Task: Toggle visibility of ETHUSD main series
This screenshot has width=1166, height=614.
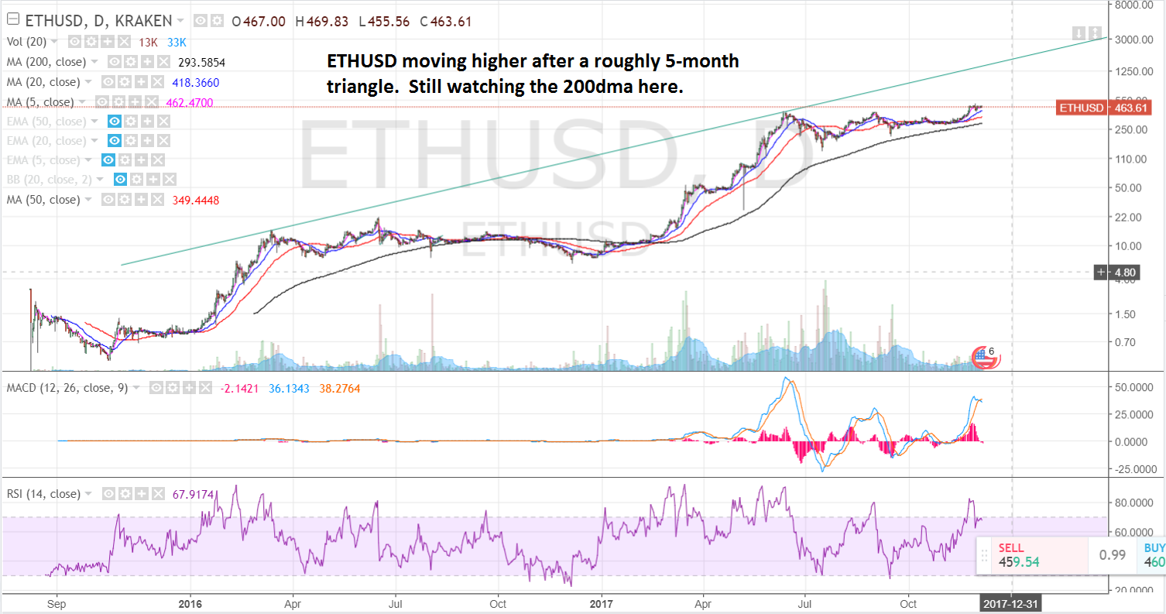Action: point(201,21)
